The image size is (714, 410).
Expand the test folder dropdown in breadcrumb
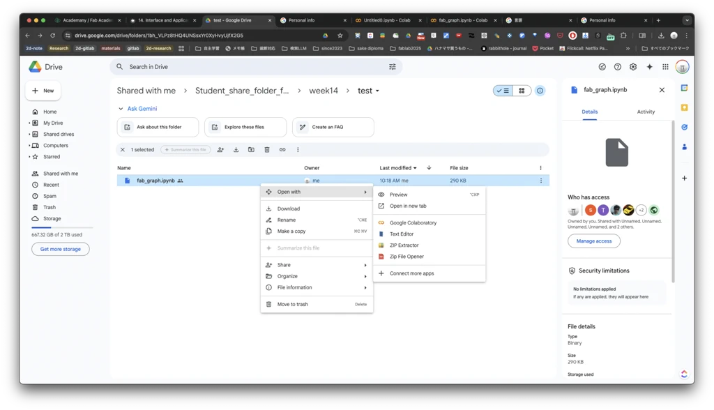point(377,91)
